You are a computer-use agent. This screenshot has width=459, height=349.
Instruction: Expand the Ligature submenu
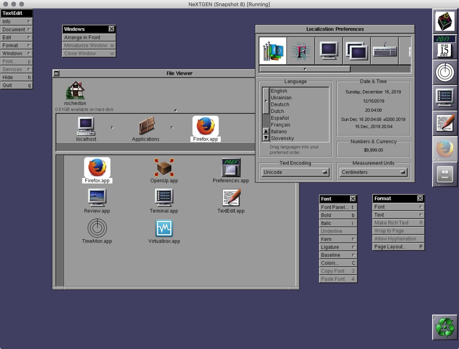tap(338, 247)
